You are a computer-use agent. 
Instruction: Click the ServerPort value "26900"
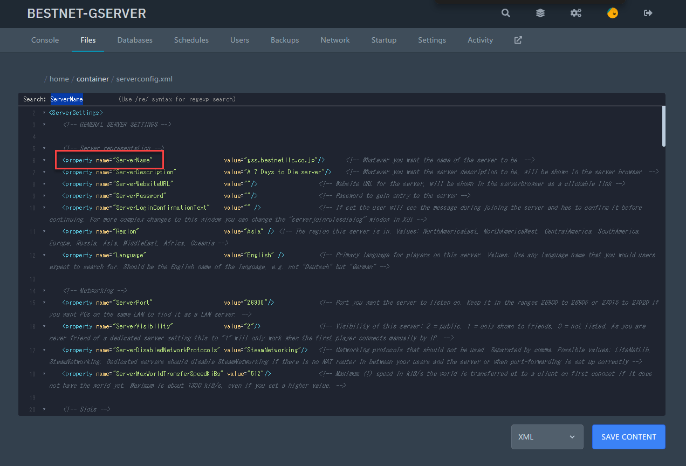(256, 303)
